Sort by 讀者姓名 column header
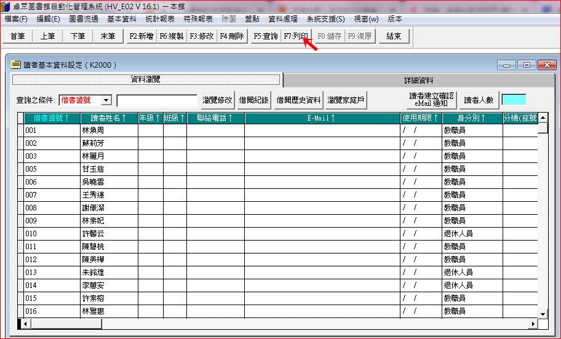561x339 pixels. [109, 118]
